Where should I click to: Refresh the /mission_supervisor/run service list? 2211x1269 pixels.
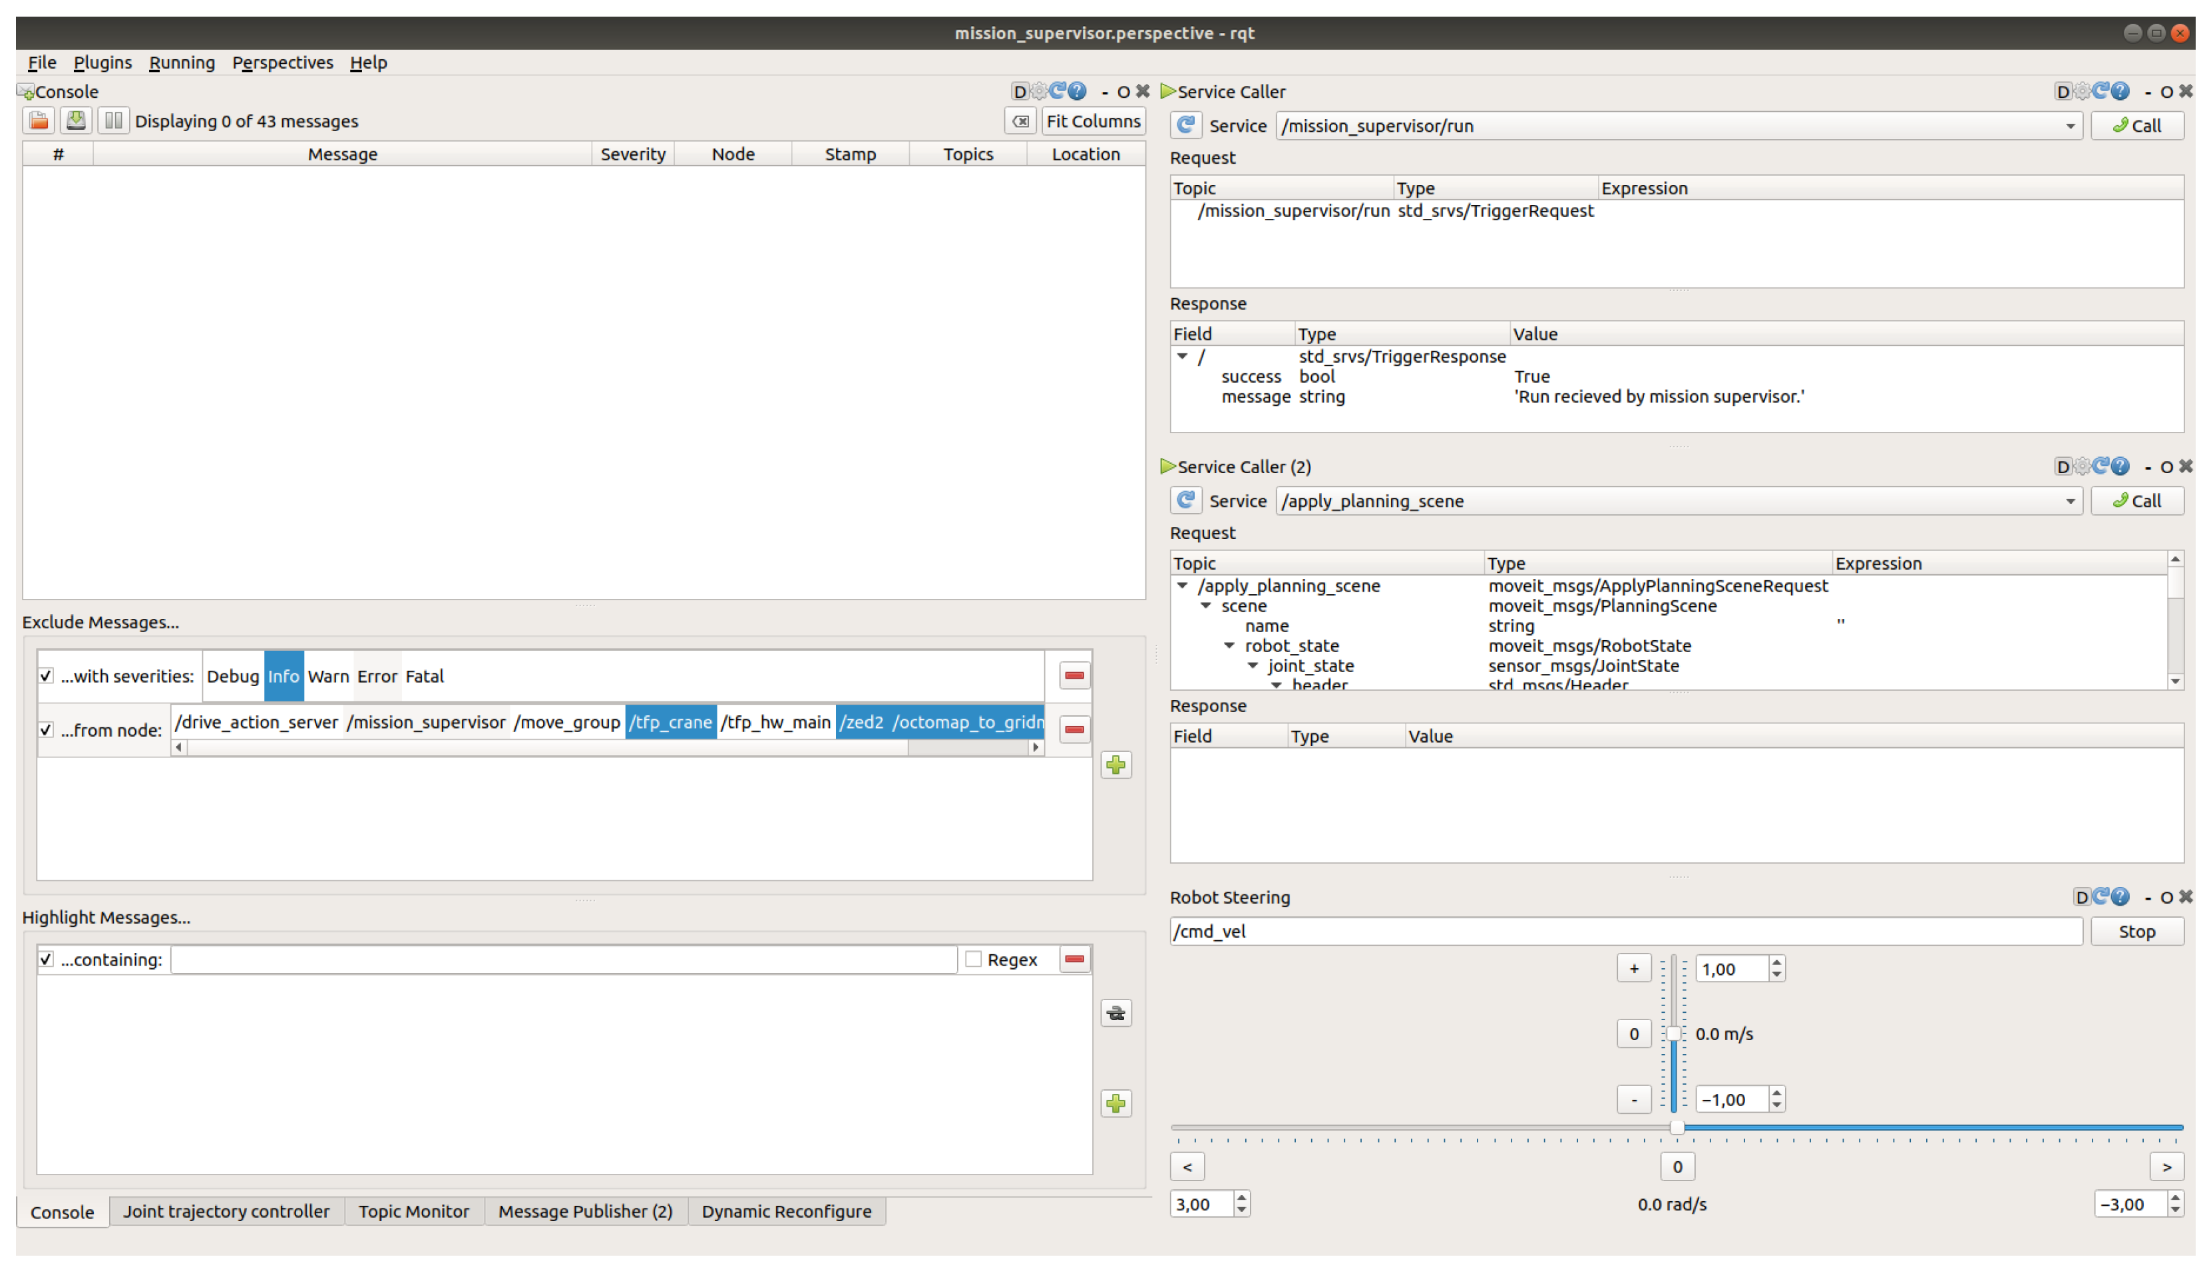[1185, 126]
